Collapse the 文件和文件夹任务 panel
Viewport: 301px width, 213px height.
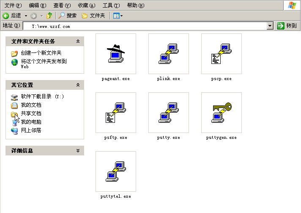click(x=78, y=41)
